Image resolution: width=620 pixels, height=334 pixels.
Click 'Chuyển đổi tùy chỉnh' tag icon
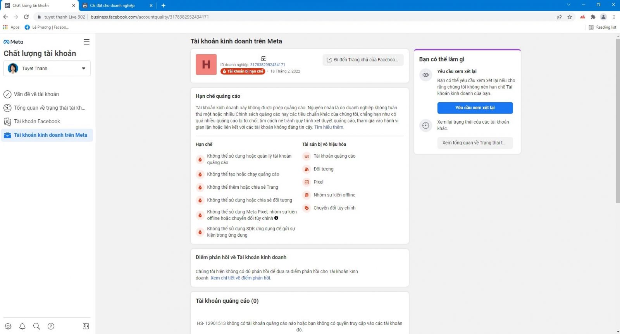coord(307,208)
